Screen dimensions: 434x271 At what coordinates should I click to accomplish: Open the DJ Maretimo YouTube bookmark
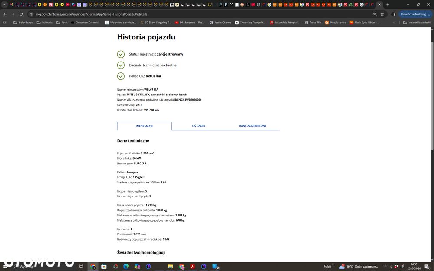[190, 23]
